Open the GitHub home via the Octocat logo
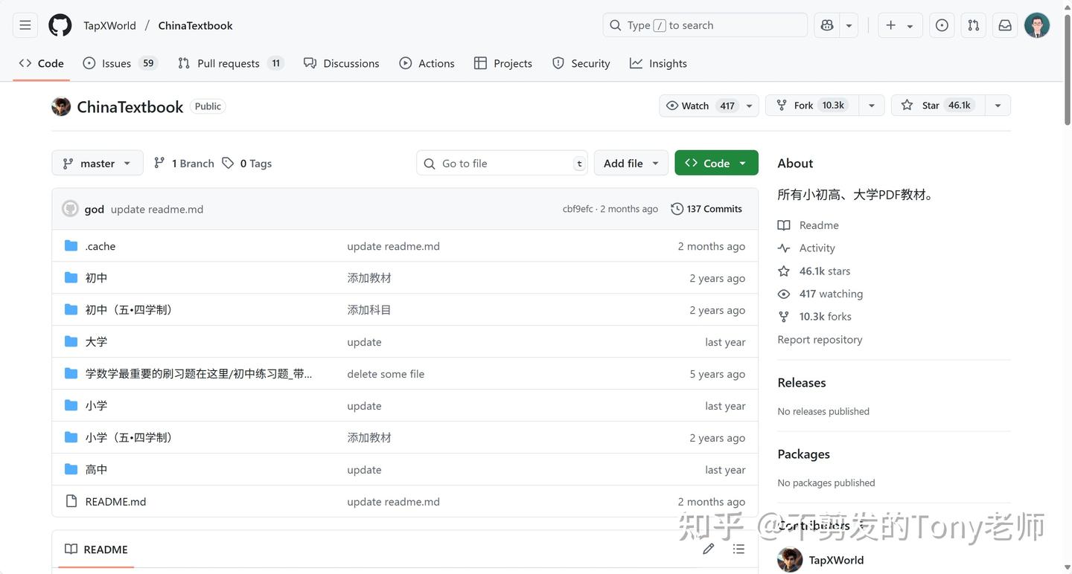1072x574 pixels. [59, 25]
